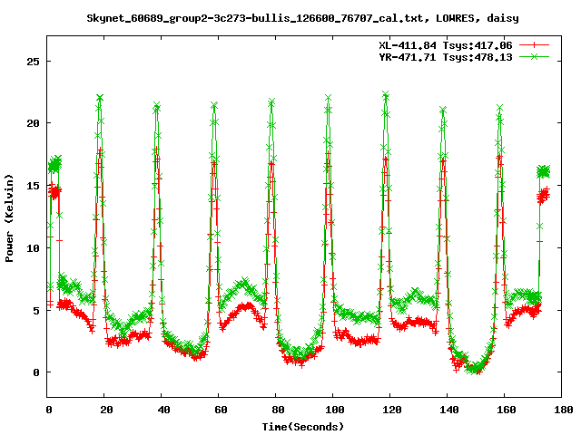The image size is (581, 435).
Task: Click the red XL legend line sample
Action: (534, 45)
